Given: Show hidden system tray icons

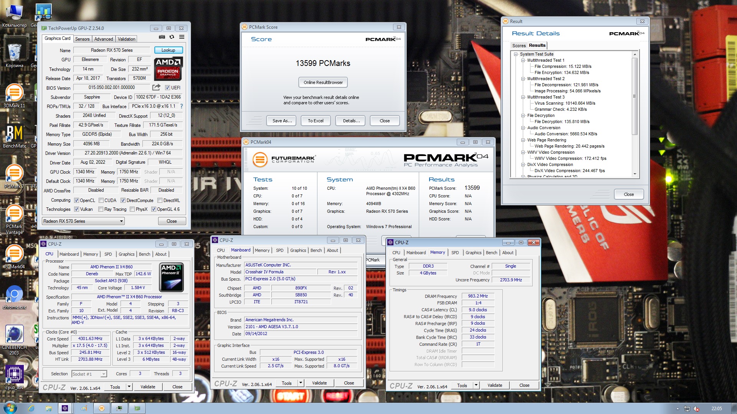Looking at the screenshot, I should point(678,409).
